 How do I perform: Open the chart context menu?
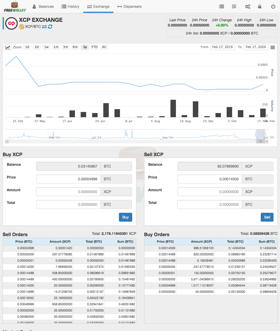[273, 47]
